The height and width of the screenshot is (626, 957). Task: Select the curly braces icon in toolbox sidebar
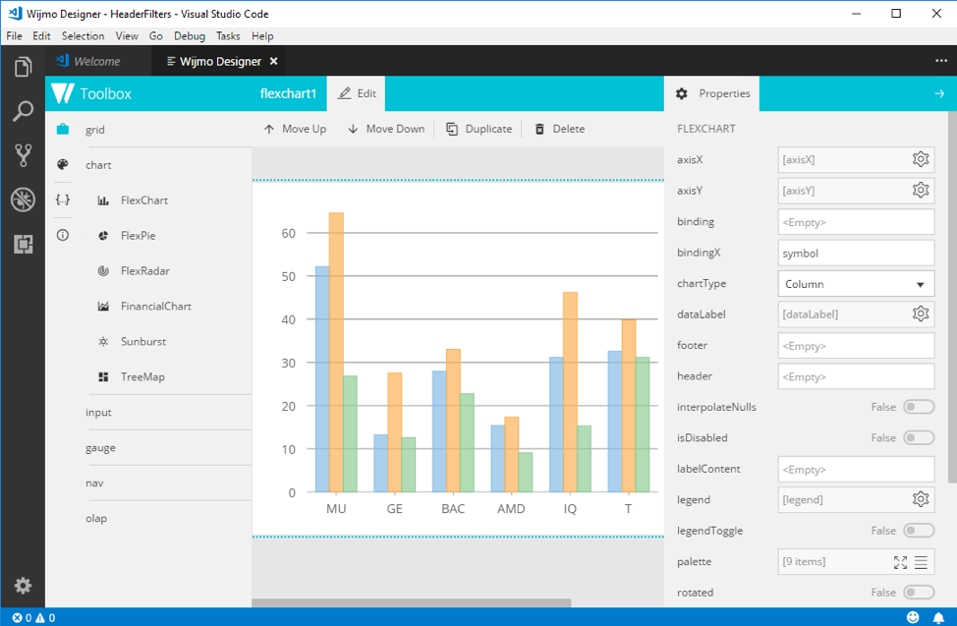(63, 199)
